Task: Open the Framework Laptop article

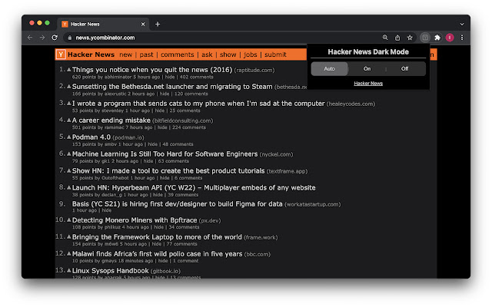Action: [157, 237]
